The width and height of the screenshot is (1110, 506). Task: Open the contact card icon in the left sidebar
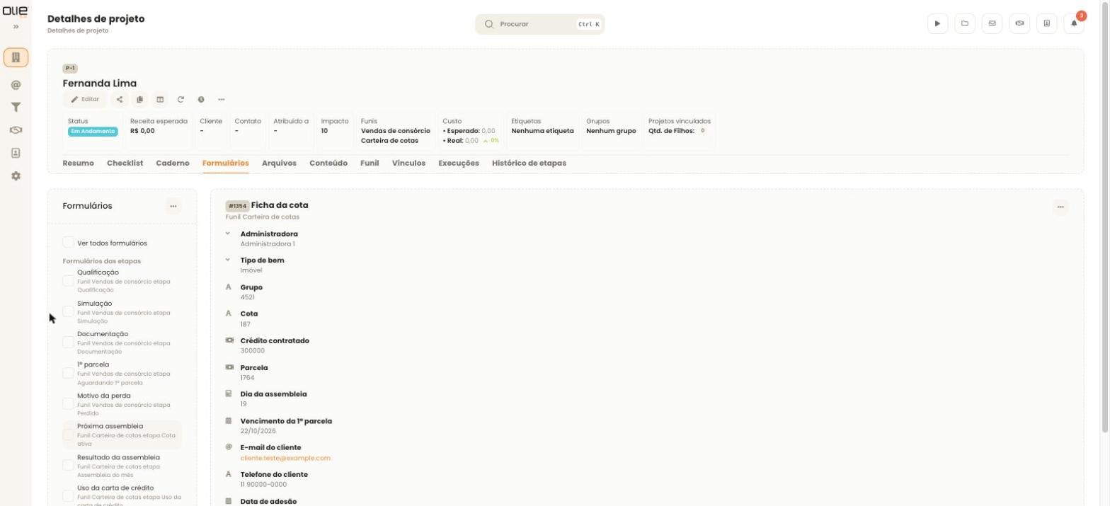click(16, 153)
